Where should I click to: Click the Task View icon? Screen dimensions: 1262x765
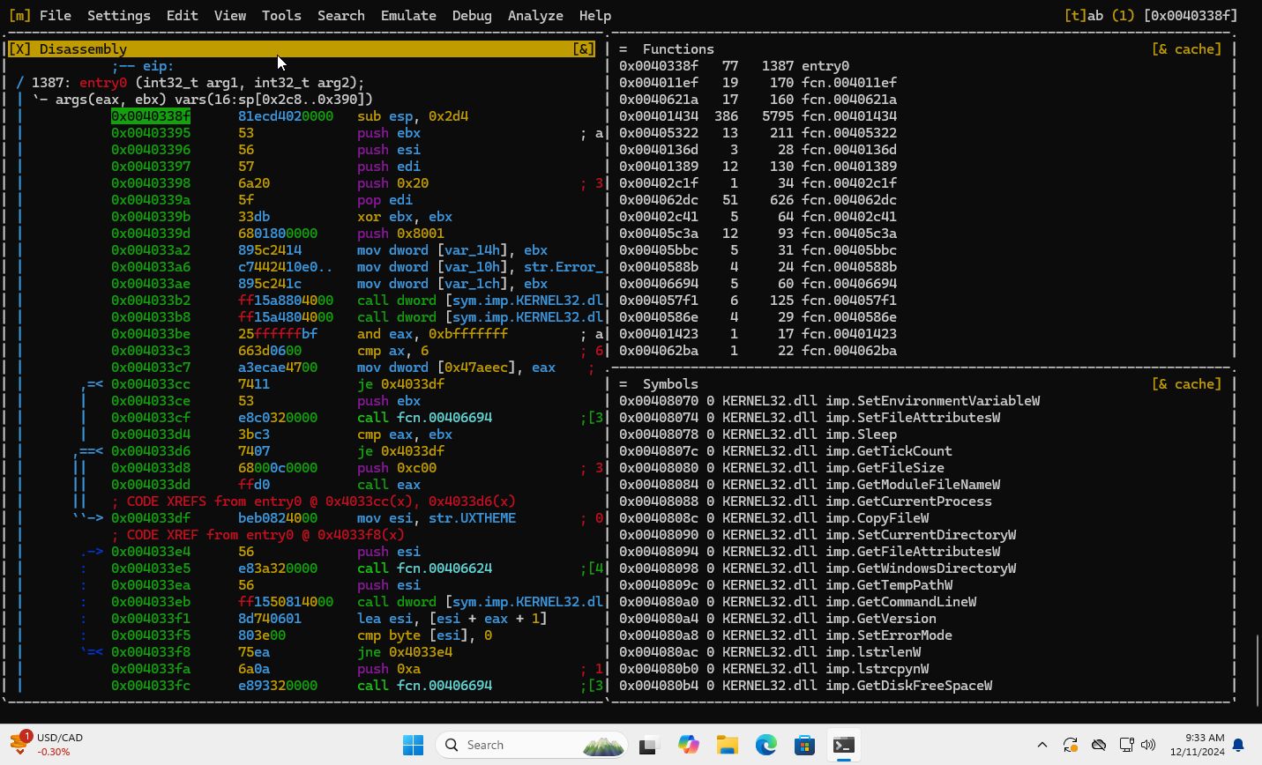click(x=649, y=745)
